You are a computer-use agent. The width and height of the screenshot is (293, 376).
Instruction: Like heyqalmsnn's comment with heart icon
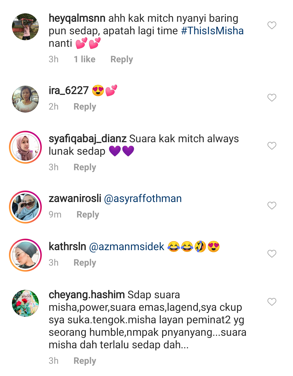point(272,25)
